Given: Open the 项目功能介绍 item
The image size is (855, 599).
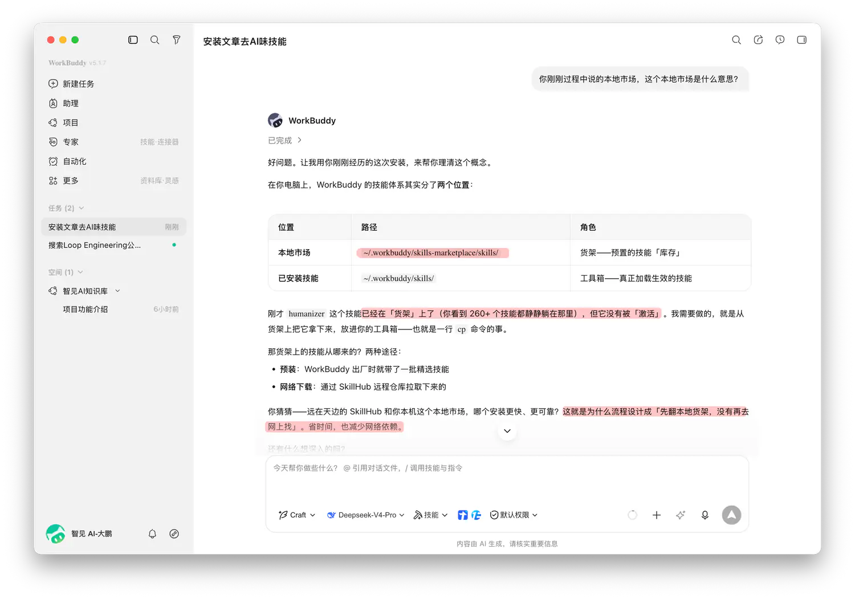Looking at the screenshot, I should point(85,309).
